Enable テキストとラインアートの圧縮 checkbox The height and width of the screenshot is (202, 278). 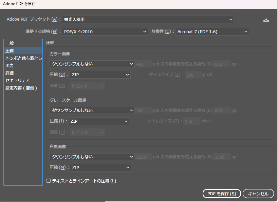pos(49,181)
